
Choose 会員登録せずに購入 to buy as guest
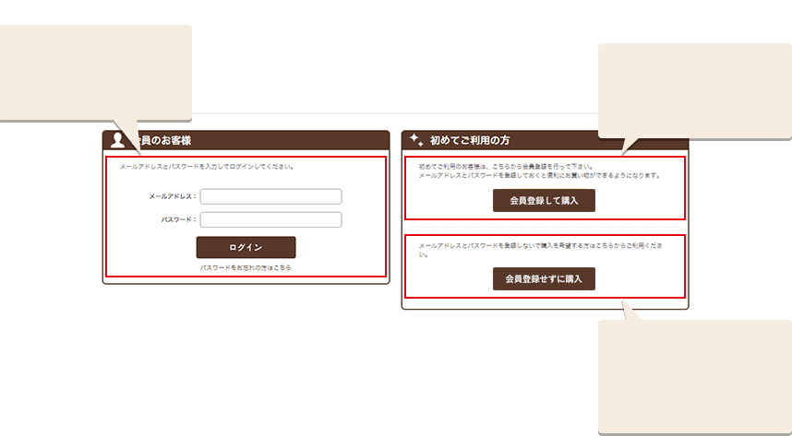[544, 278]
